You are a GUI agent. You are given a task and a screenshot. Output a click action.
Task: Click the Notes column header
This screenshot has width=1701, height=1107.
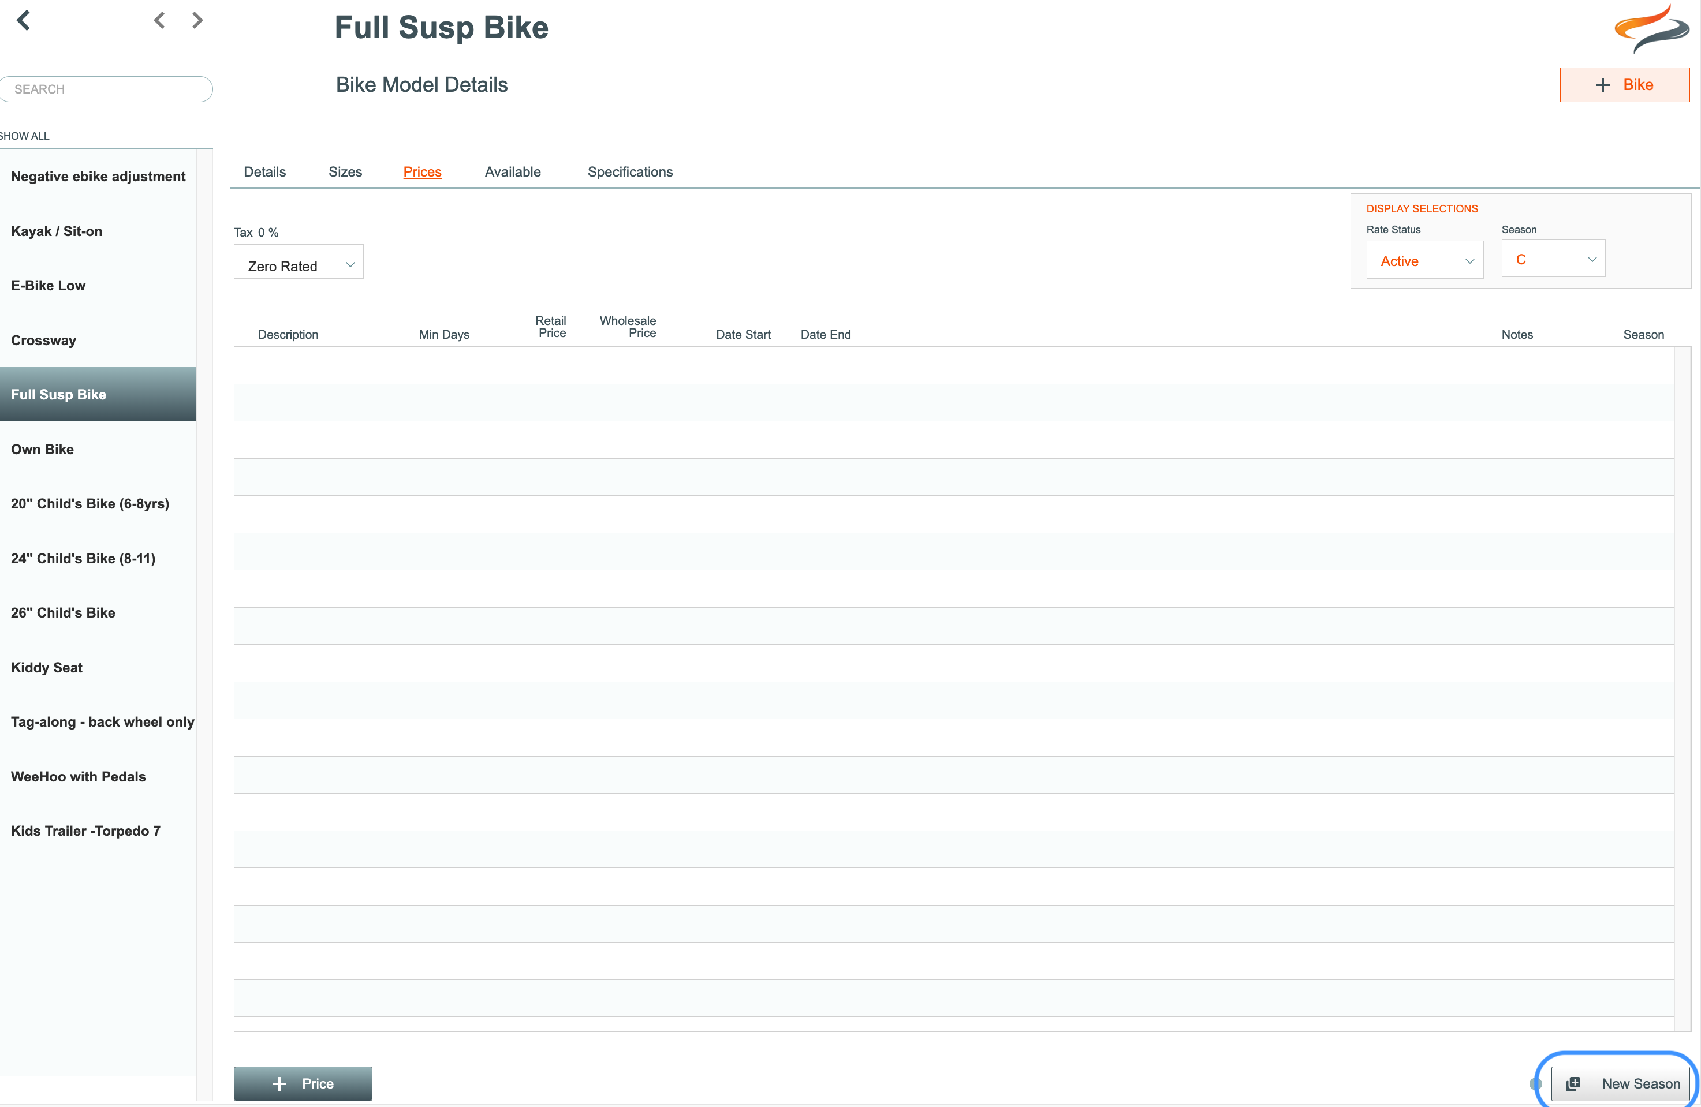1517,335
